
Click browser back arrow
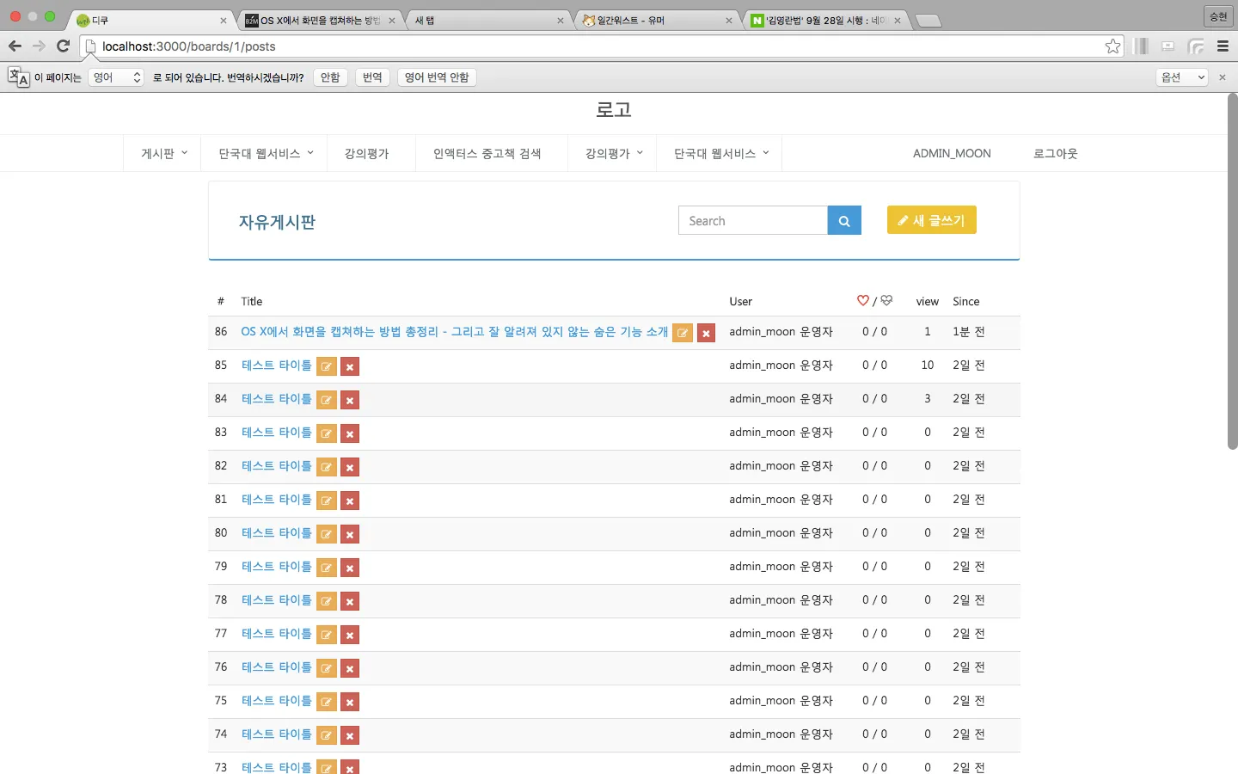(x=15, y=46)
